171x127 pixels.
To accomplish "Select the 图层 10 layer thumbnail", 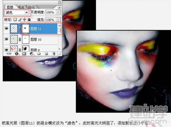I will tap(14, 39).
